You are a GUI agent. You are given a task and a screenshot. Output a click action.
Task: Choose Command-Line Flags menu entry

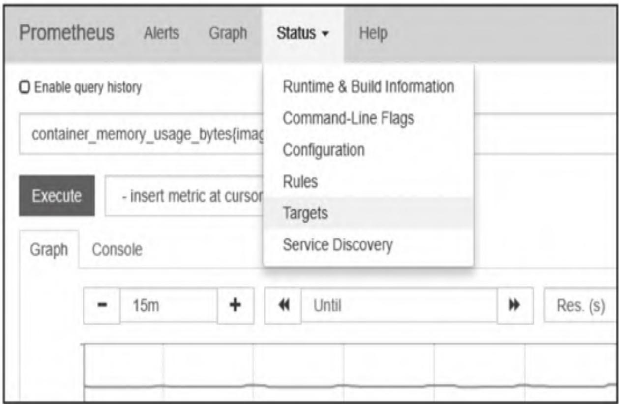click(x=348, y=118)
